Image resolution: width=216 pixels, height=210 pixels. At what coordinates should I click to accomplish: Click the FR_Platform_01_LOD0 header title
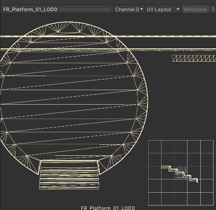click(x=30, y=10)
